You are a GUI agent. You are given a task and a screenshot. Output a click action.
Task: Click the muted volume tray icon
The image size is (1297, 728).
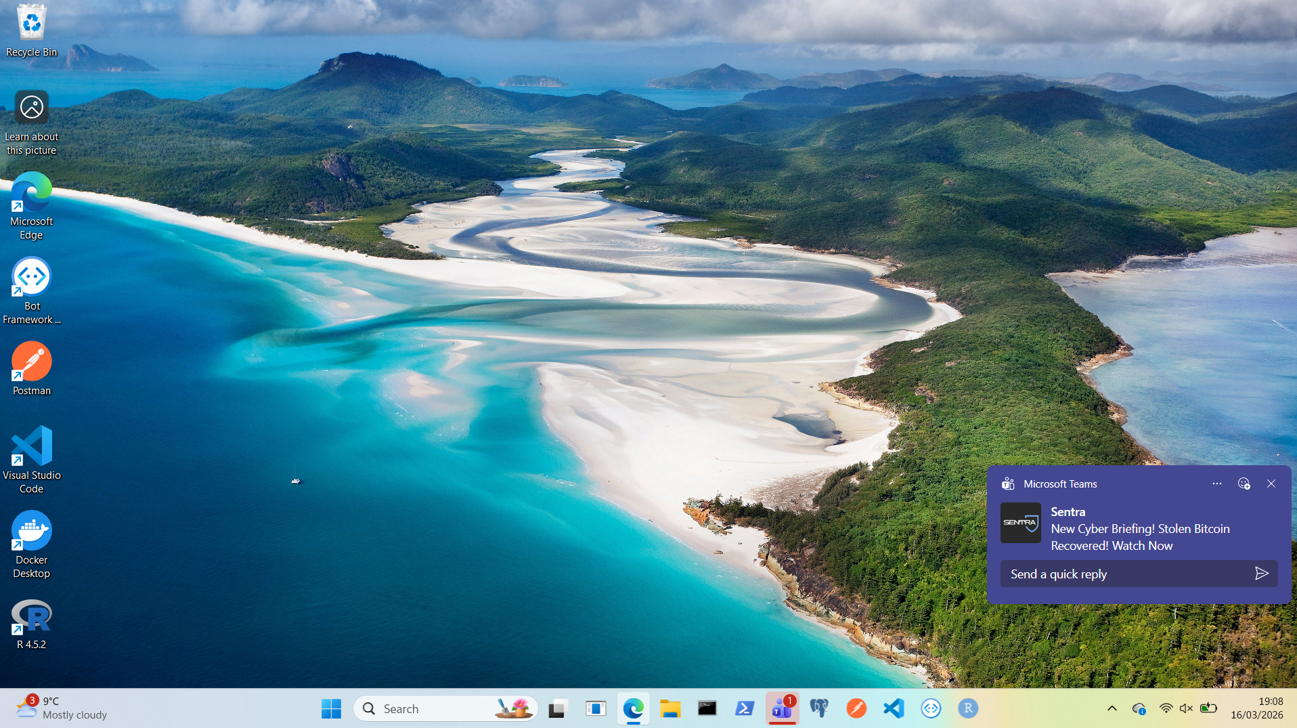(1186, 708)
